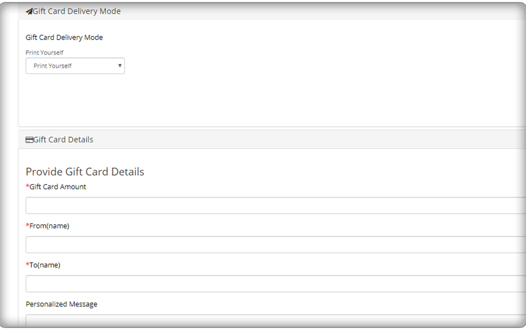Click the red asterisk beside From(name)
The width and height of the screenshot is (526, 330).
pos(28,225)
